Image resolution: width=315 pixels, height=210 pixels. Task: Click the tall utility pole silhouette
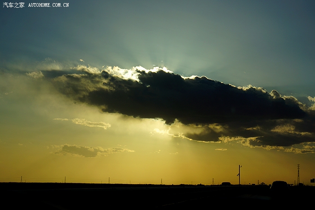click(x=239, y=174)
